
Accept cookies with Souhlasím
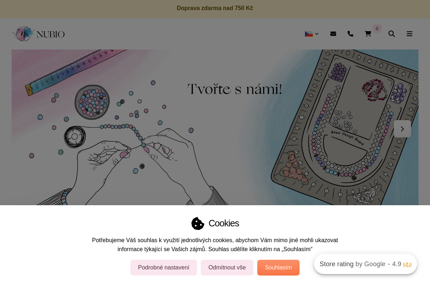[278, 268]
